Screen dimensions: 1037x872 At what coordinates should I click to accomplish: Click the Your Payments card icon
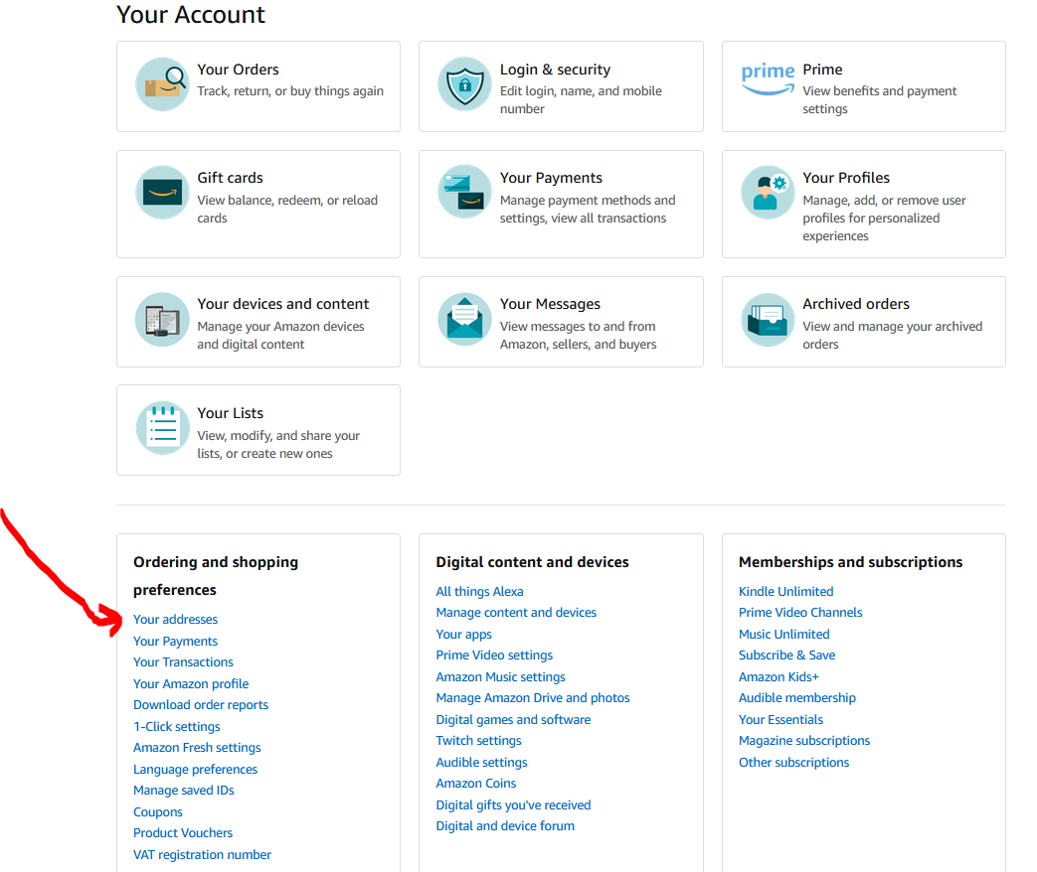point(464,193)
